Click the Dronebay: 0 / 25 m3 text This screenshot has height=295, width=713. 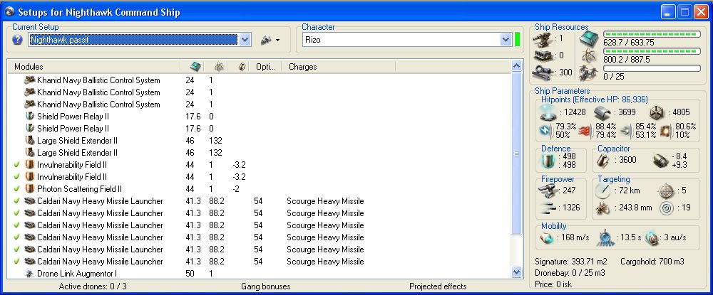pos(570,273)
